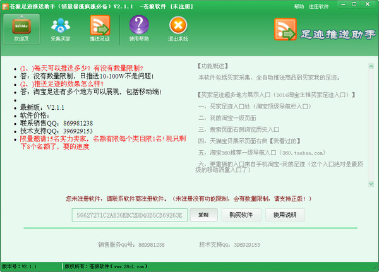The image size is (379, 272).
Task: Click the 版权所有：苍狼软件 status text
Action: [106, 267]
